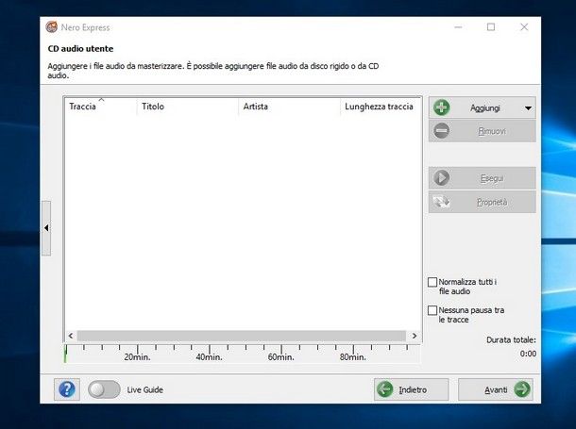Screen dimensions: 576x429
Task: Go back with the Indietro button
Action: coord(411,389)
